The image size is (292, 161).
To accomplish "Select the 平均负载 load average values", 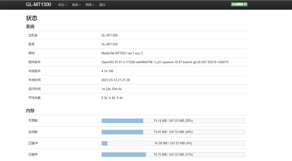I will point(112,98).
